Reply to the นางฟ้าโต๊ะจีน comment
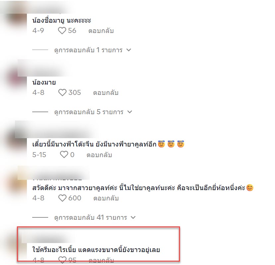This screenshot has height=265, width=275. click(x=99, y=155)
